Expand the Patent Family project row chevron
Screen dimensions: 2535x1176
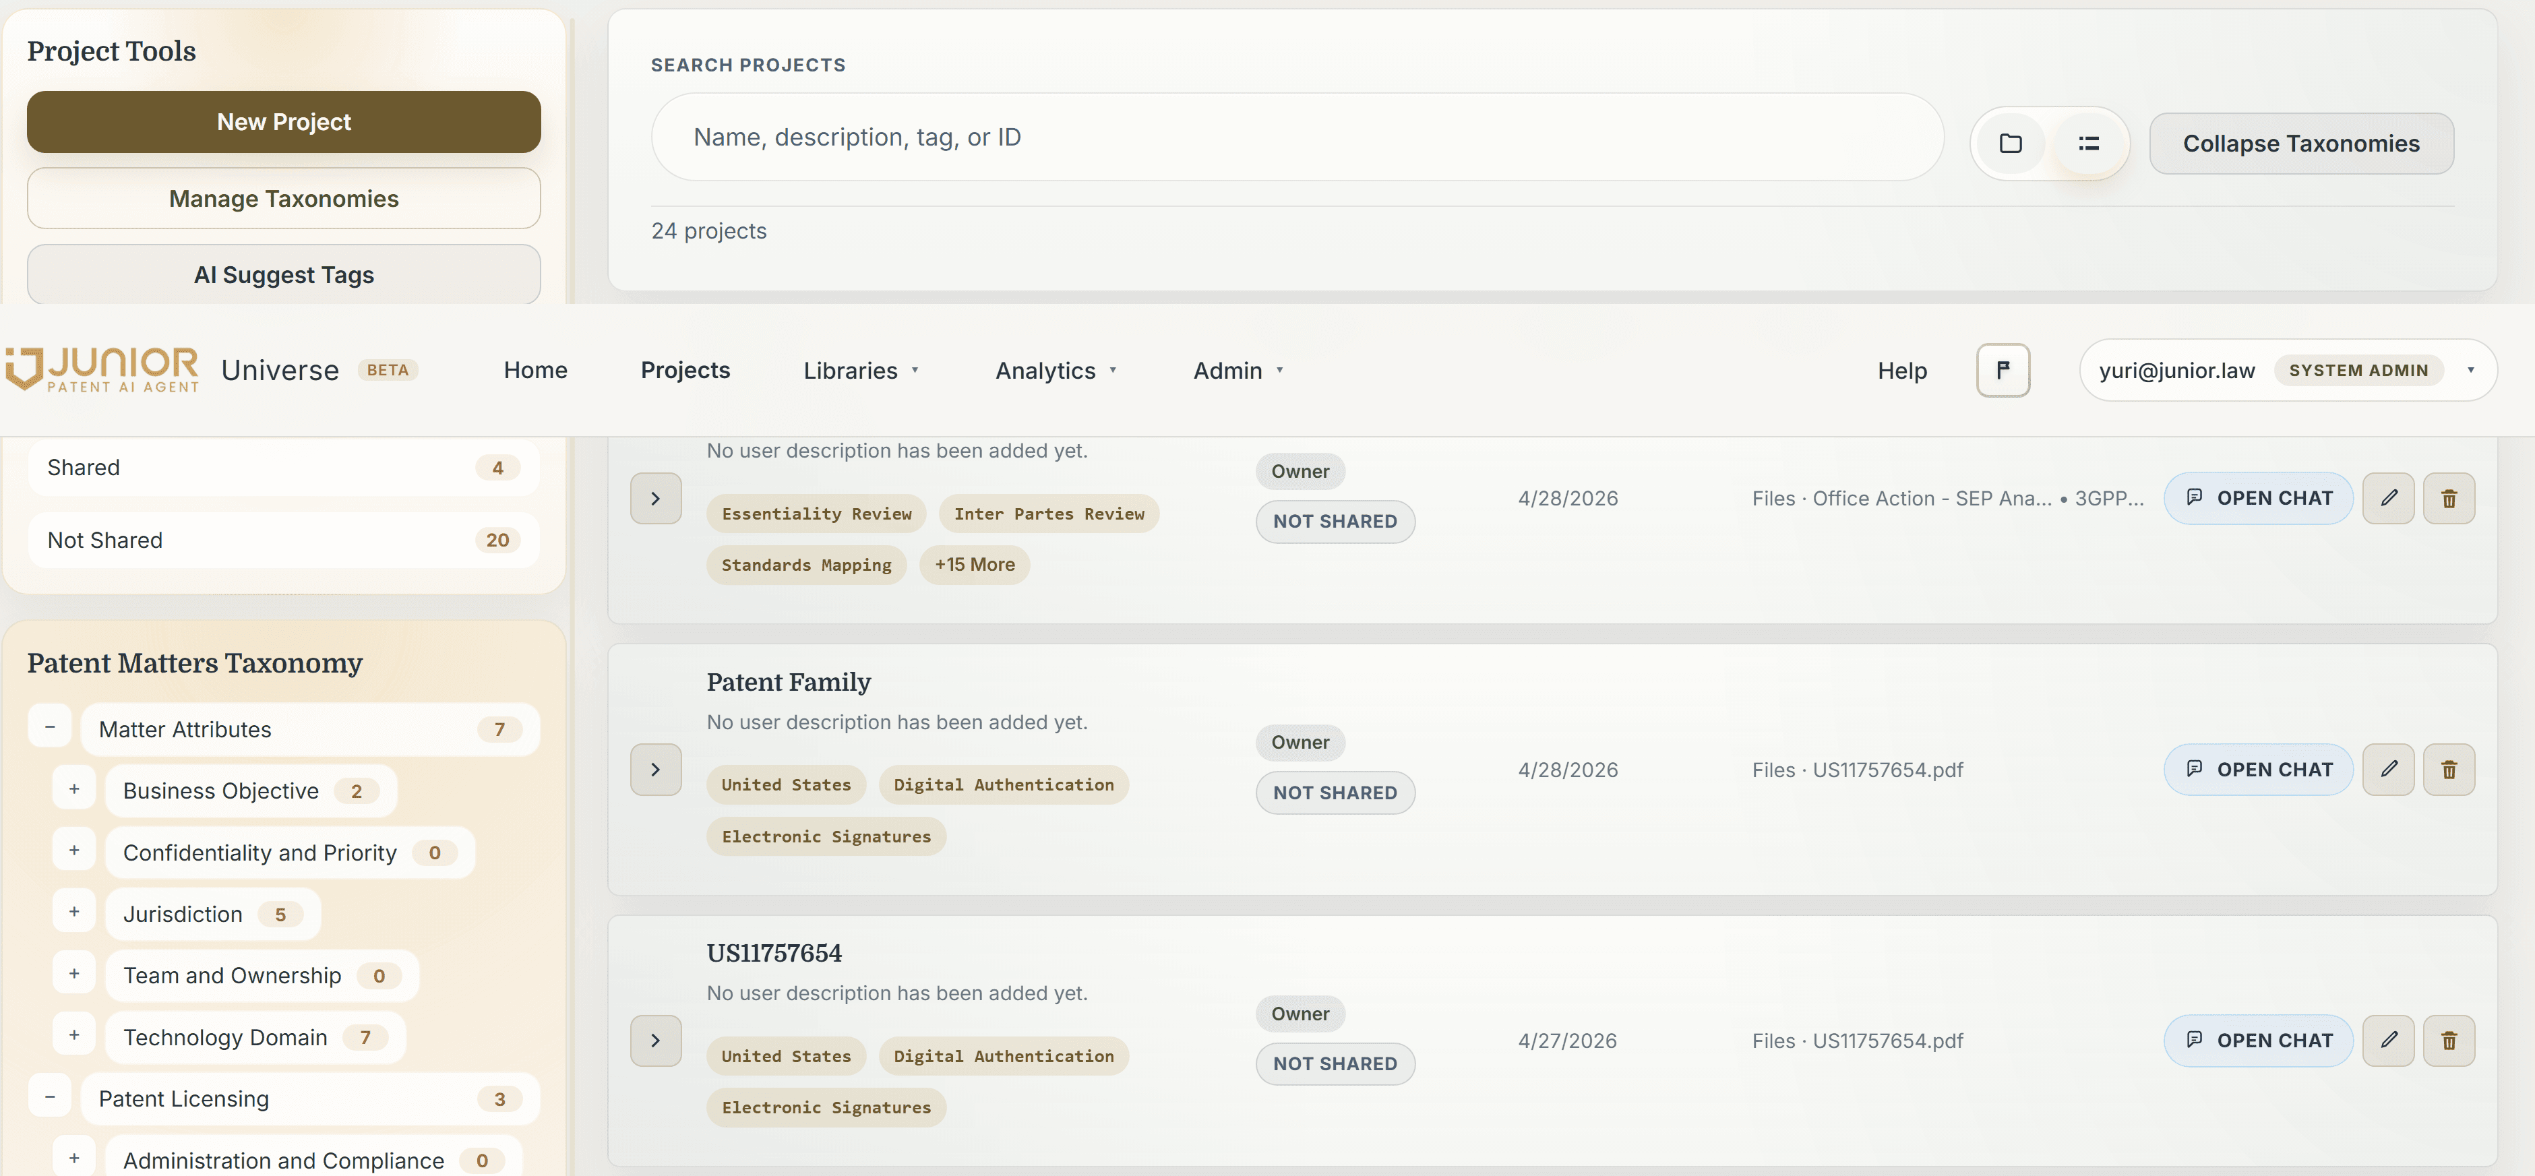click(655, 770)
